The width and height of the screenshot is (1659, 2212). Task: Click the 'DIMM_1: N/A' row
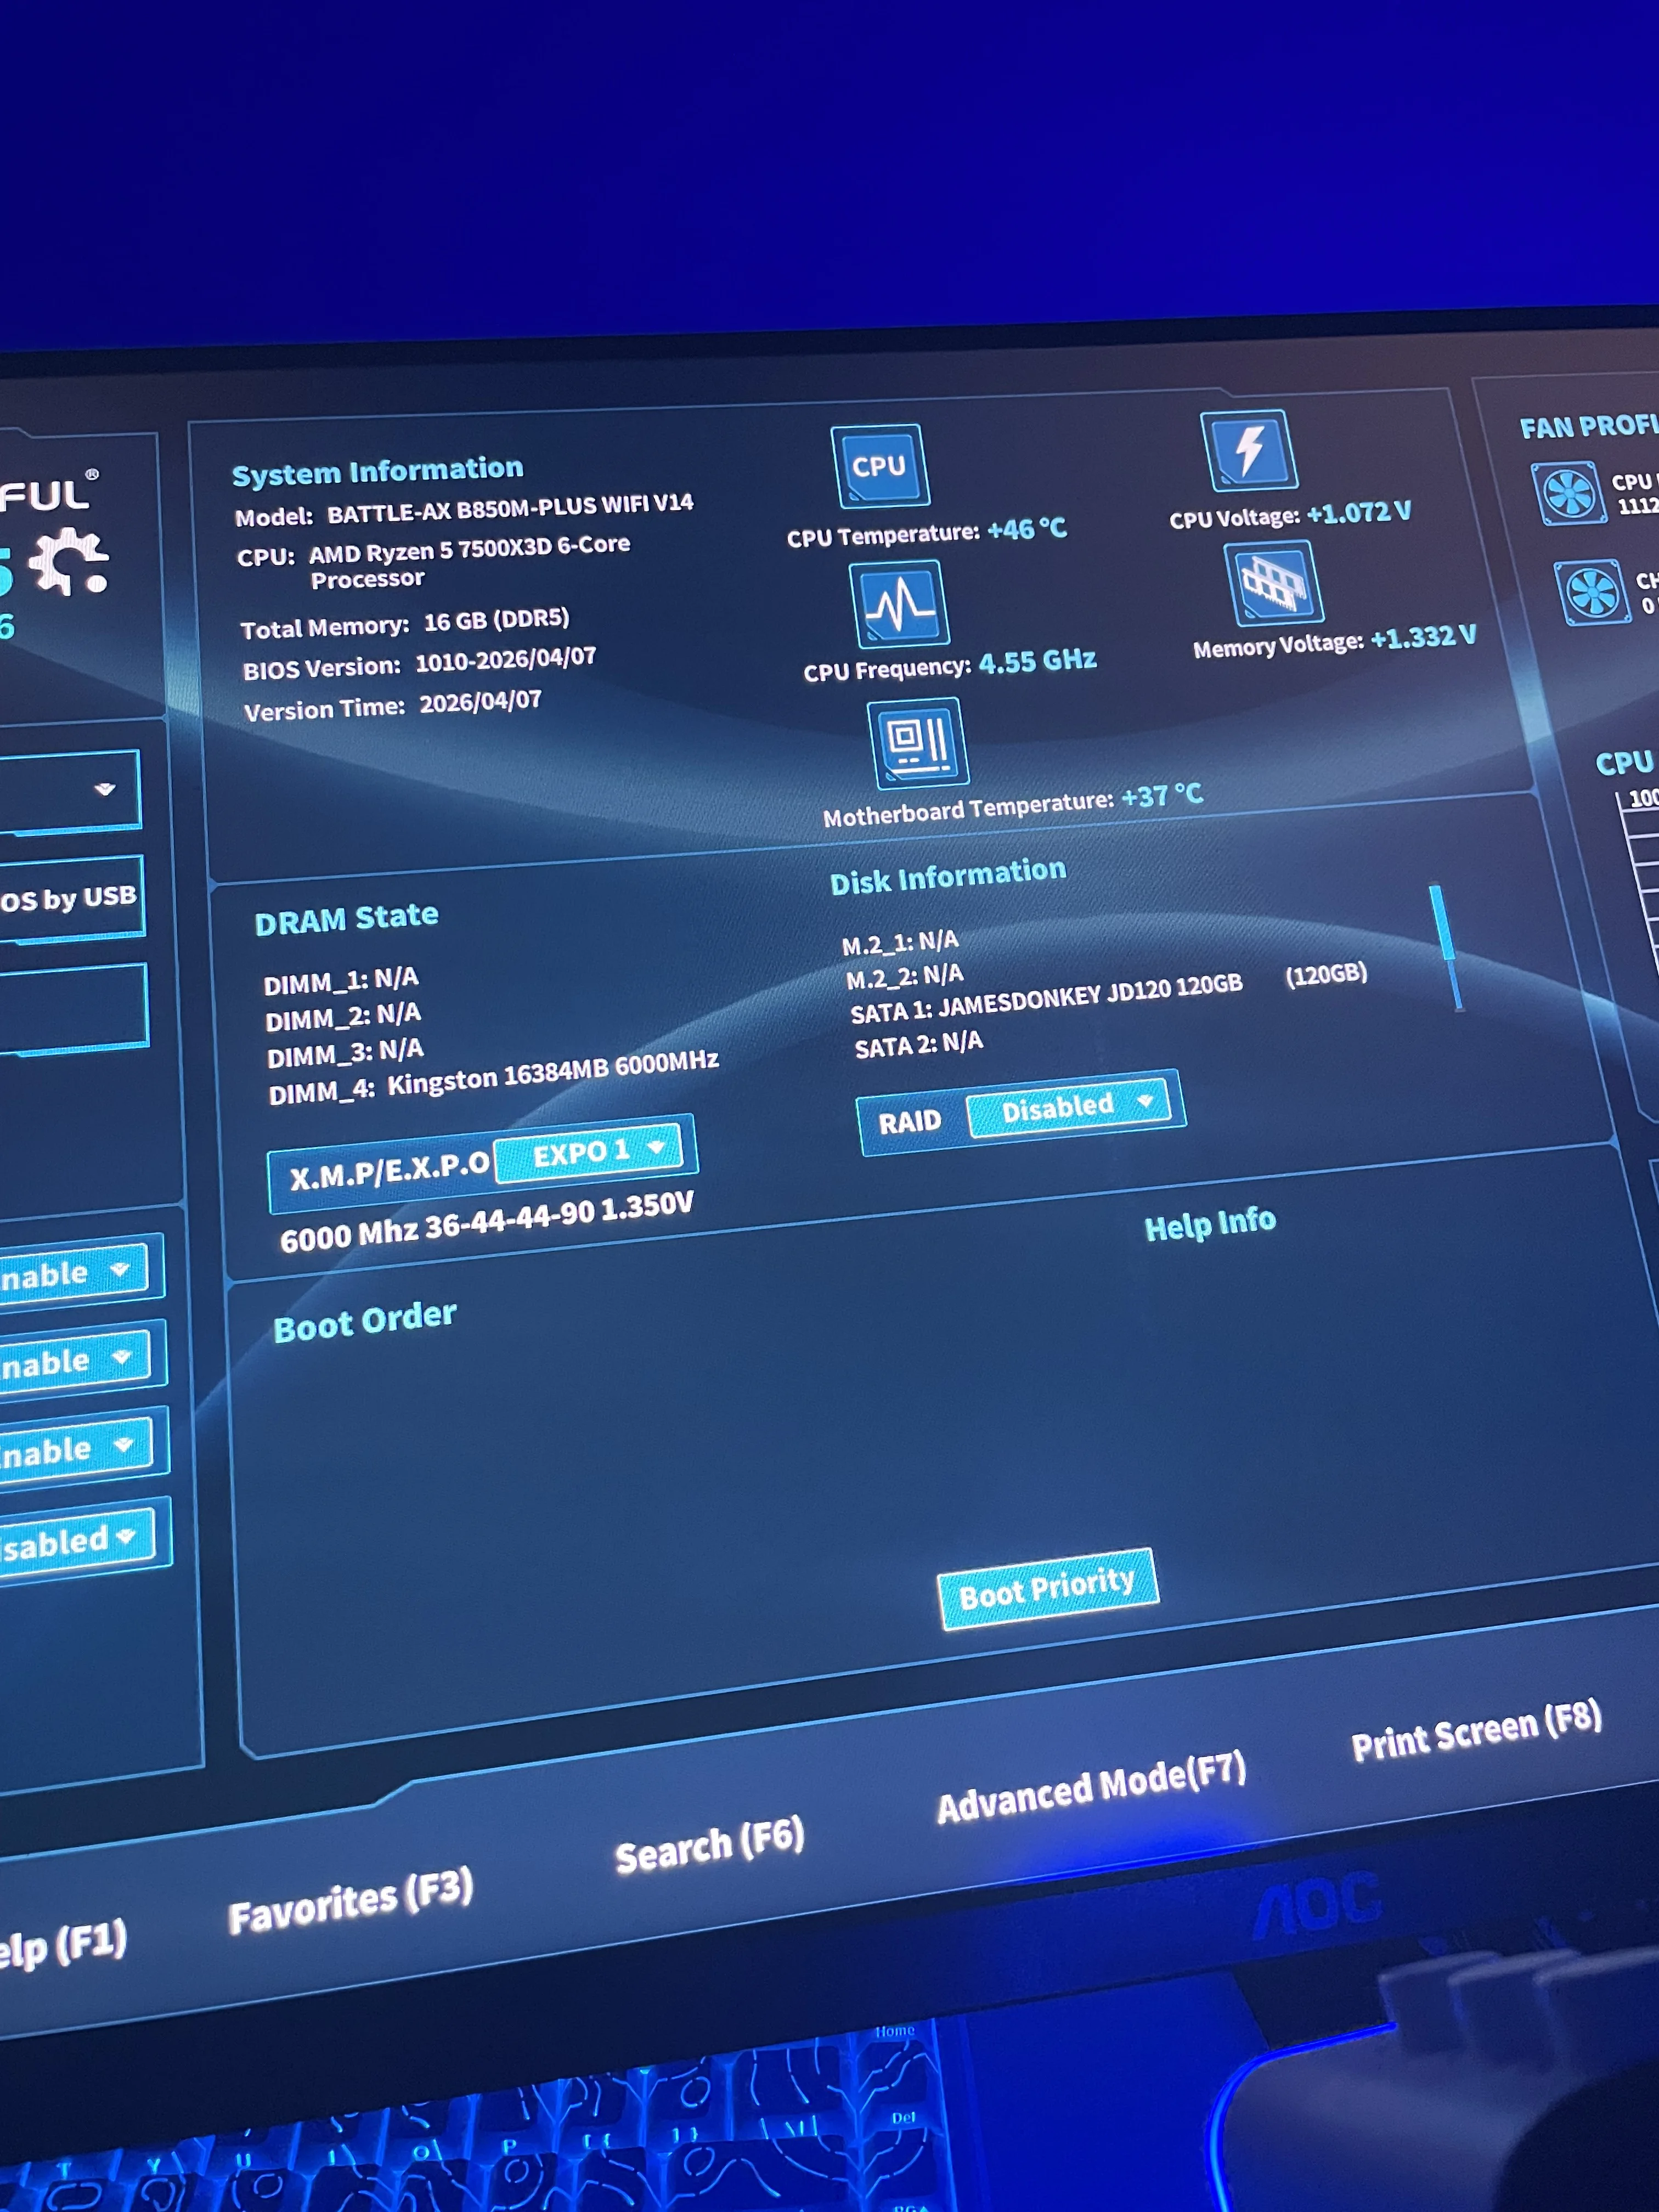pyautogui.click(x=341, y=981)
